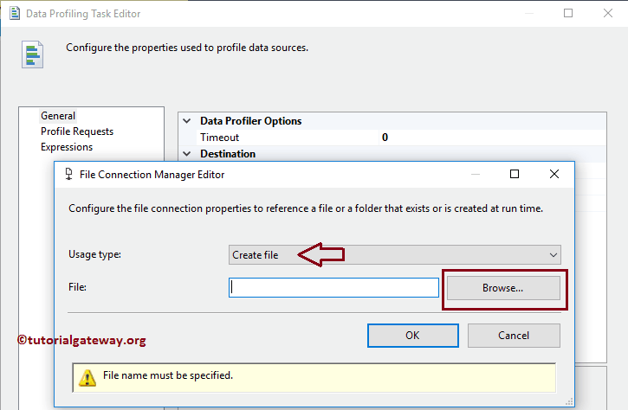Maximize the File Connection Manager Editor dialog
Viewport: 628px width, 410px height.
point(515,174)
